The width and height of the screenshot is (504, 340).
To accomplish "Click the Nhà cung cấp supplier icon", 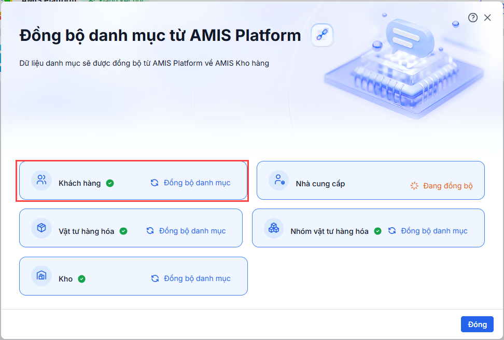I will coord(278,180).
